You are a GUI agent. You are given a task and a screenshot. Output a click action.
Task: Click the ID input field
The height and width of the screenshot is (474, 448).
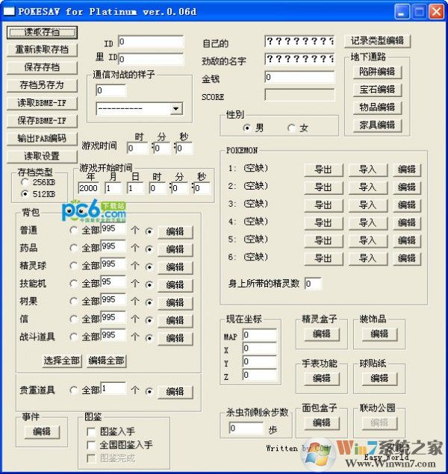pos(151,41)
